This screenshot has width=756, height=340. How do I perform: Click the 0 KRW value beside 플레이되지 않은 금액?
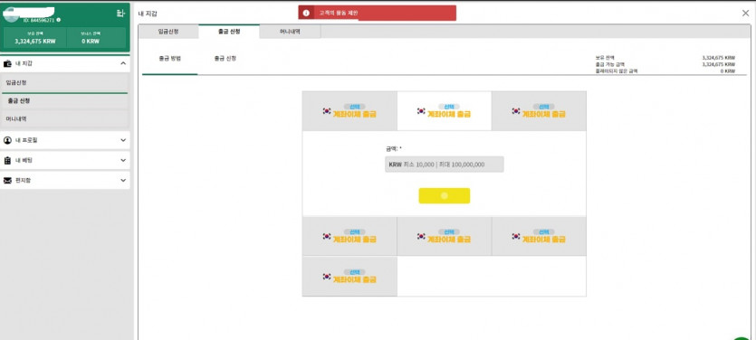pyautogui.click(x=728, y=71)
